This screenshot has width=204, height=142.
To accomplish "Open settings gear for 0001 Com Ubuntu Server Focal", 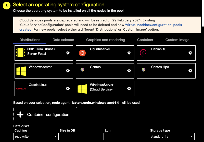I will click(x=68, y=53).
